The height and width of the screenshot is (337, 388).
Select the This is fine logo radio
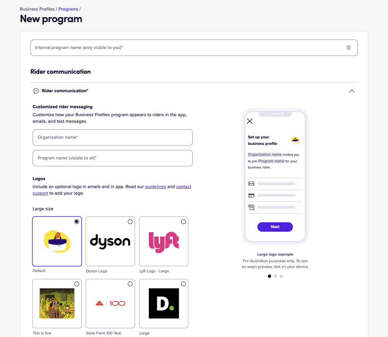click(x=77, y=284)
